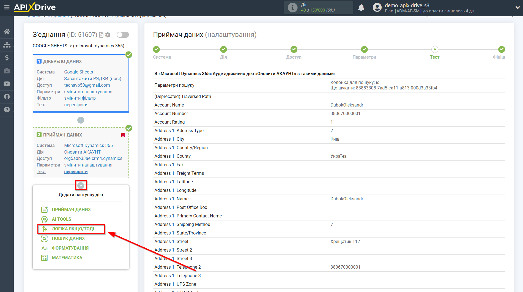523x292 pixels.
Task: Click the Address 1: City value Київ
Action: point(335,139)
